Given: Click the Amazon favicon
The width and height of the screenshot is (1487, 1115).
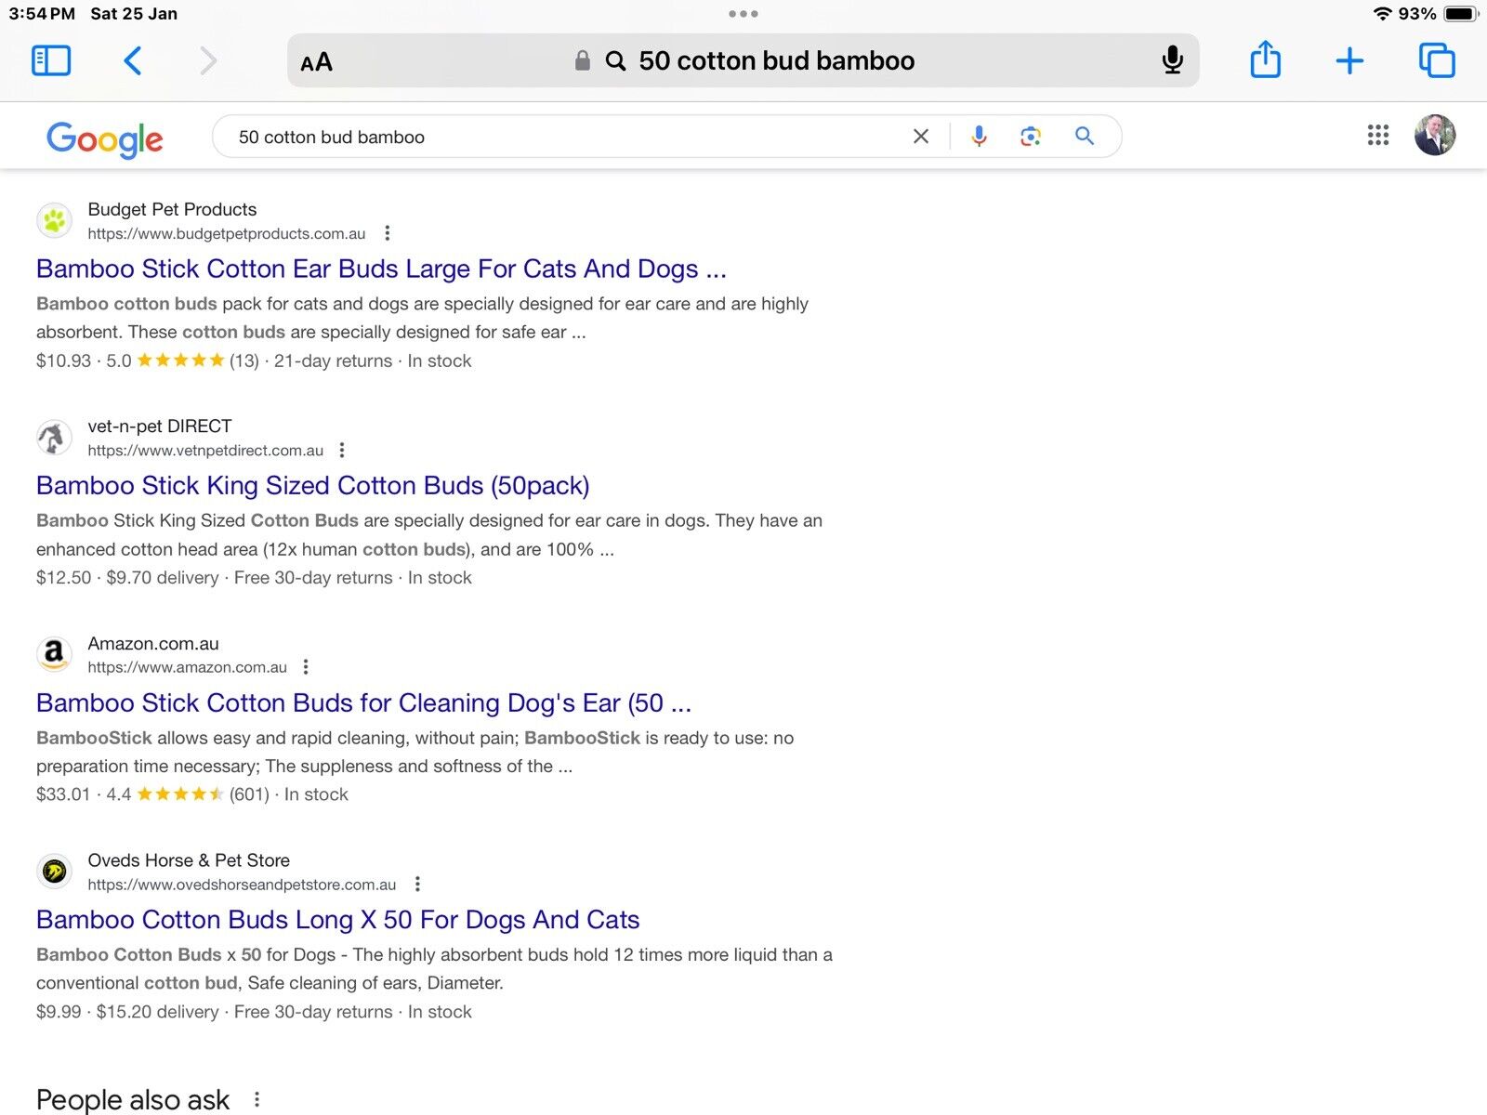Looking at the screenshot, I should pyautogui.click(x=54, y=655).
